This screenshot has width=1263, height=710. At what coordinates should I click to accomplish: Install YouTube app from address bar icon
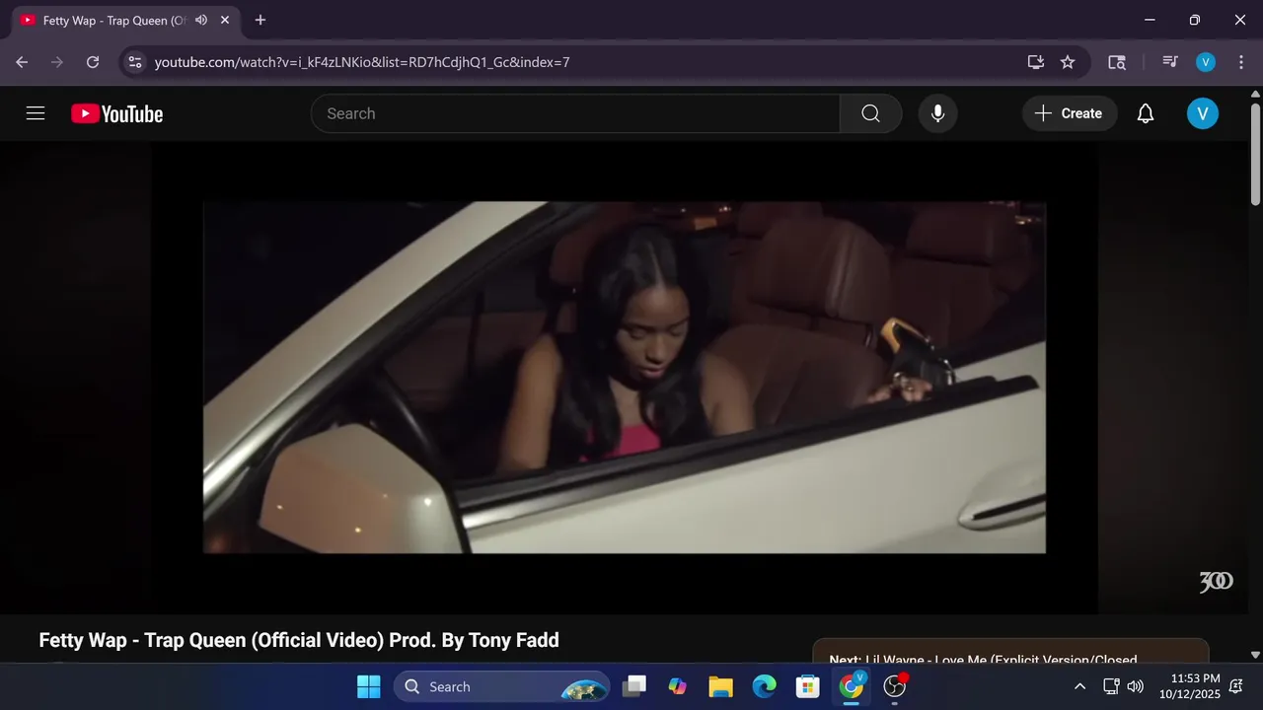click(x=1035, y=62)
